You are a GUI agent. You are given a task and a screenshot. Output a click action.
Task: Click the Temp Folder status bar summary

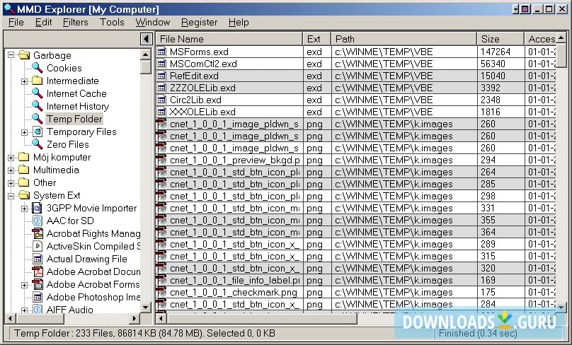145,333
